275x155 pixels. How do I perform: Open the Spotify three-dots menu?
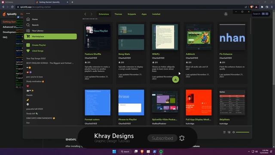28,13
